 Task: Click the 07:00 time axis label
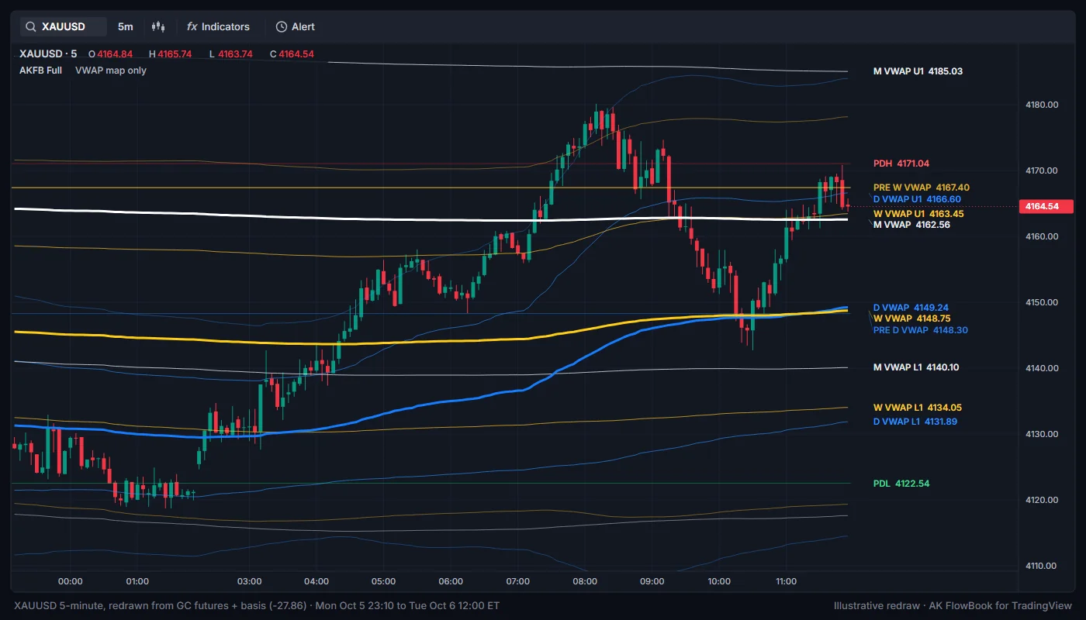coord(518,581)
